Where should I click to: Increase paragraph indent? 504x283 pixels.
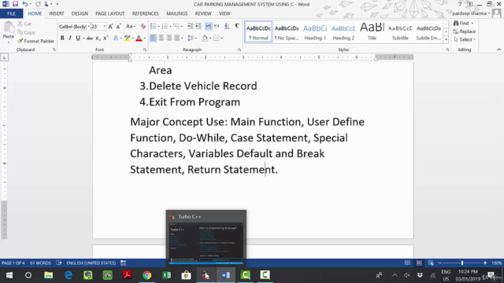click(x=198, y=26)
